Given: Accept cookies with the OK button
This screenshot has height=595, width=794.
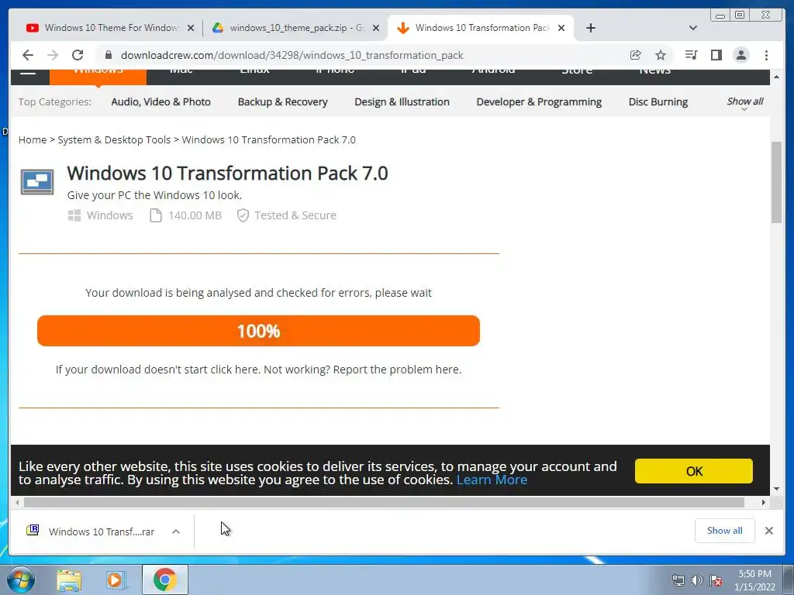Looking at the screenshot, I should tap(694, 471).
